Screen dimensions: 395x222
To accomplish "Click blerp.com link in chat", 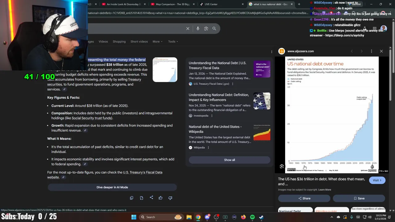I will pos(345,35).
